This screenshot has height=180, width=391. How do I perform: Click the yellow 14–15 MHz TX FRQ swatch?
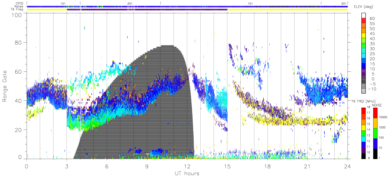point(363,128)
